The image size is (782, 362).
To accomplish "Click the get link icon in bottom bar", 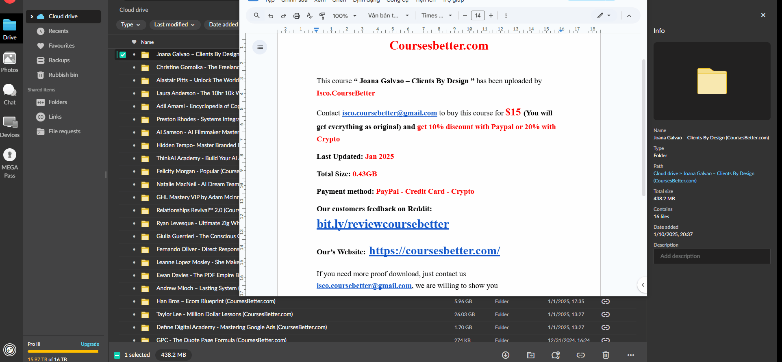I will (x=580, y=355).
